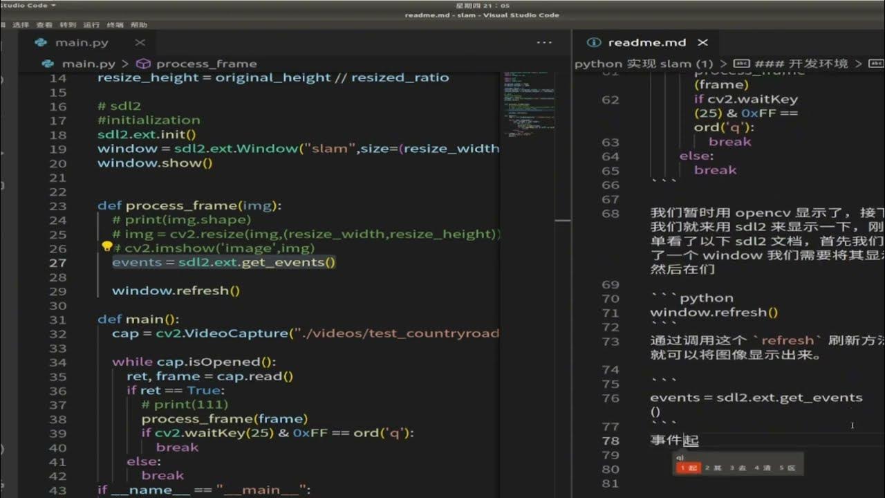Image resolution: width=885 pixels, height=498 pixels.
Task: Click 'if ret == True:' in main.py
Action: point(174,390)
